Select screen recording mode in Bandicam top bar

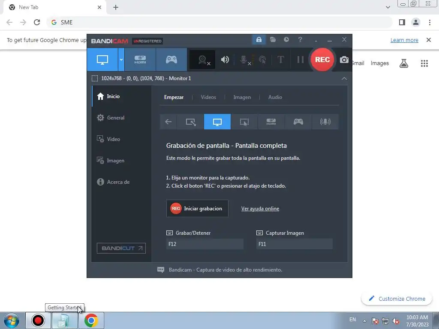102,60
